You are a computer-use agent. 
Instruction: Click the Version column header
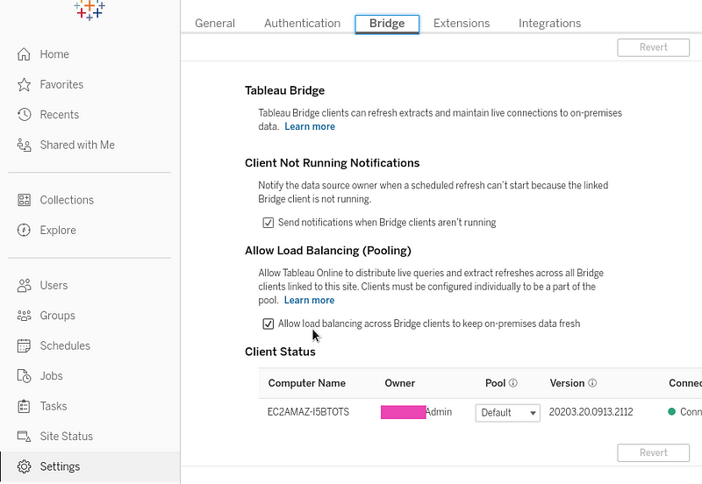[x=567, y=383]
